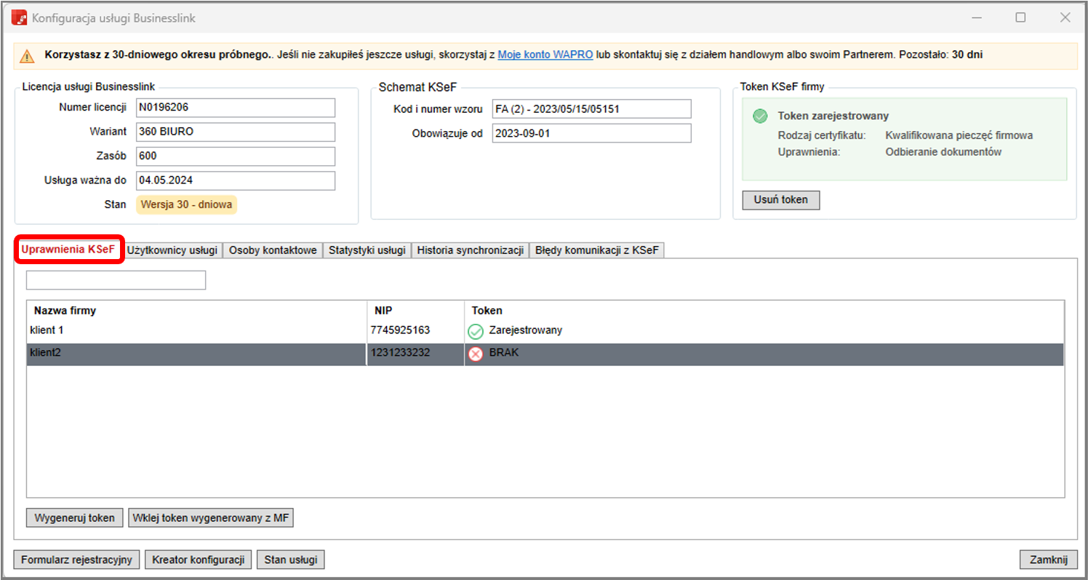Launch the Kreator konfiguracji
Image resolution: width=1088 pixels, height=580 pixels.
pyautogui.click(x=199, y=560)
